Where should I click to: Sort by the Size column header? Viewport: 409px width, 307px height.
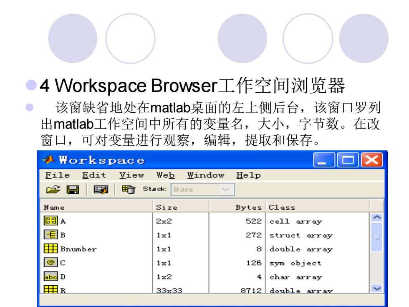(x=181, y=207)
